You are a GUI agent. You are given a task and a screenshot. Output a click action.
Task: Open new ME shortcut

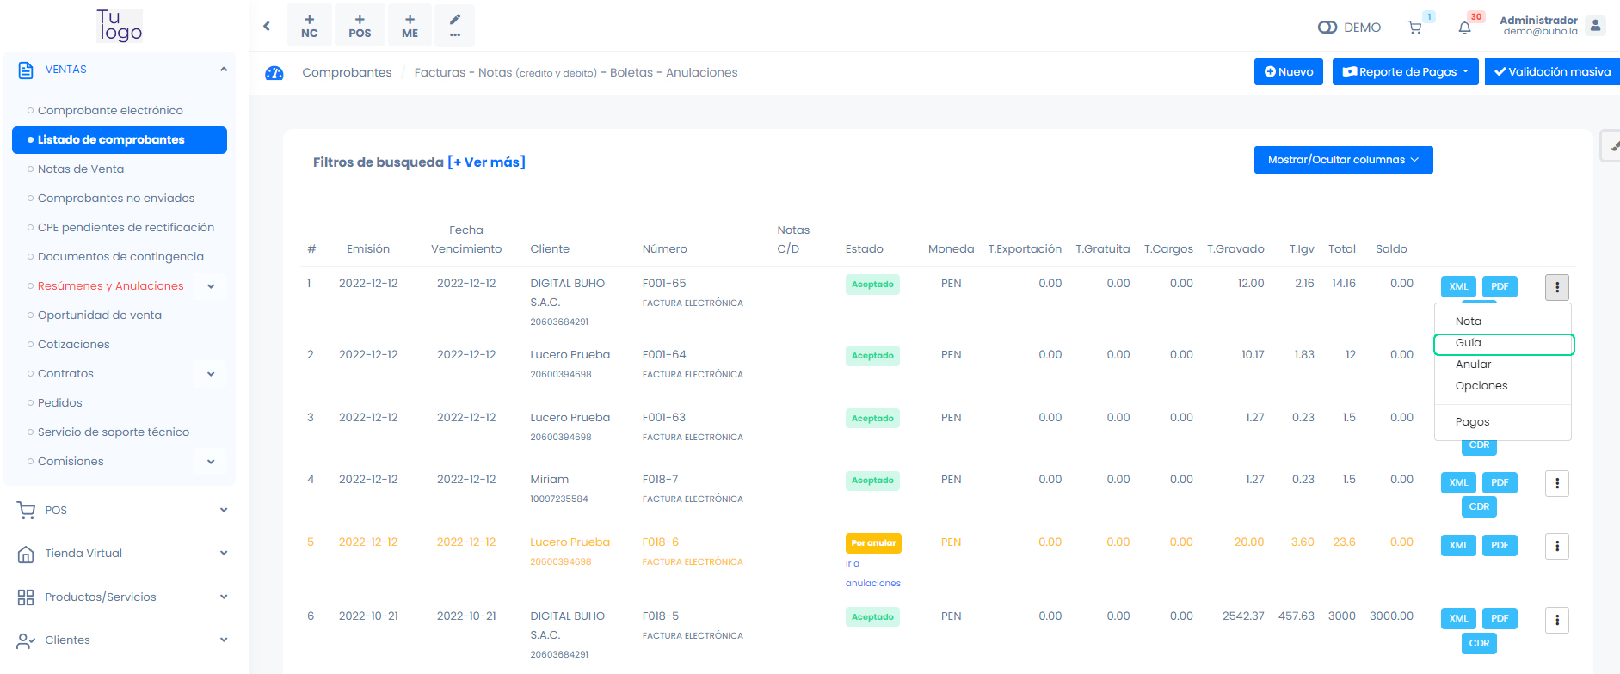coord(410,26)
